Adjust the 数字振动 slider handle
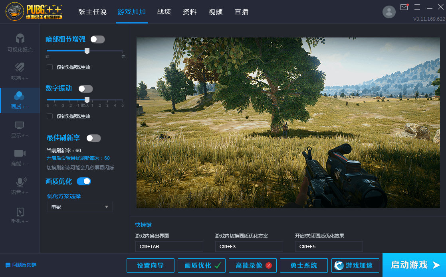Viewport: 446px width, 277px height. (x=87, y=100)
